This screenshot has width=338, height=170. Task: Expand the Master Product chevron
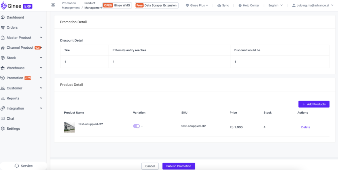[x=41, y=37]
